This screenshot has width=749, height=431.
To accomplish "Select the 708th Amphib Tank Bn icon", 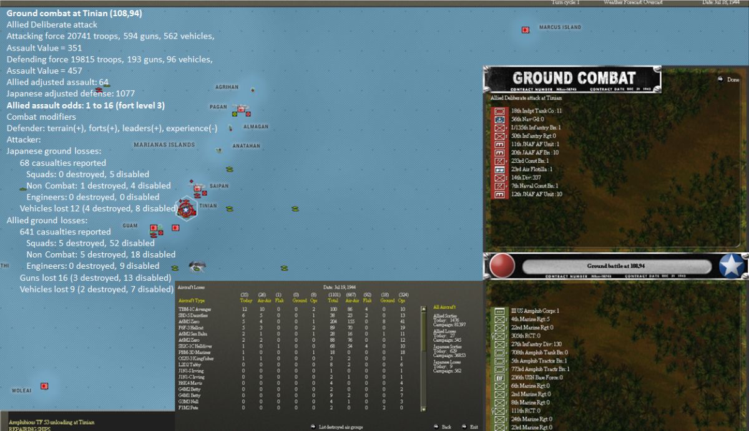I will [499, 352].
